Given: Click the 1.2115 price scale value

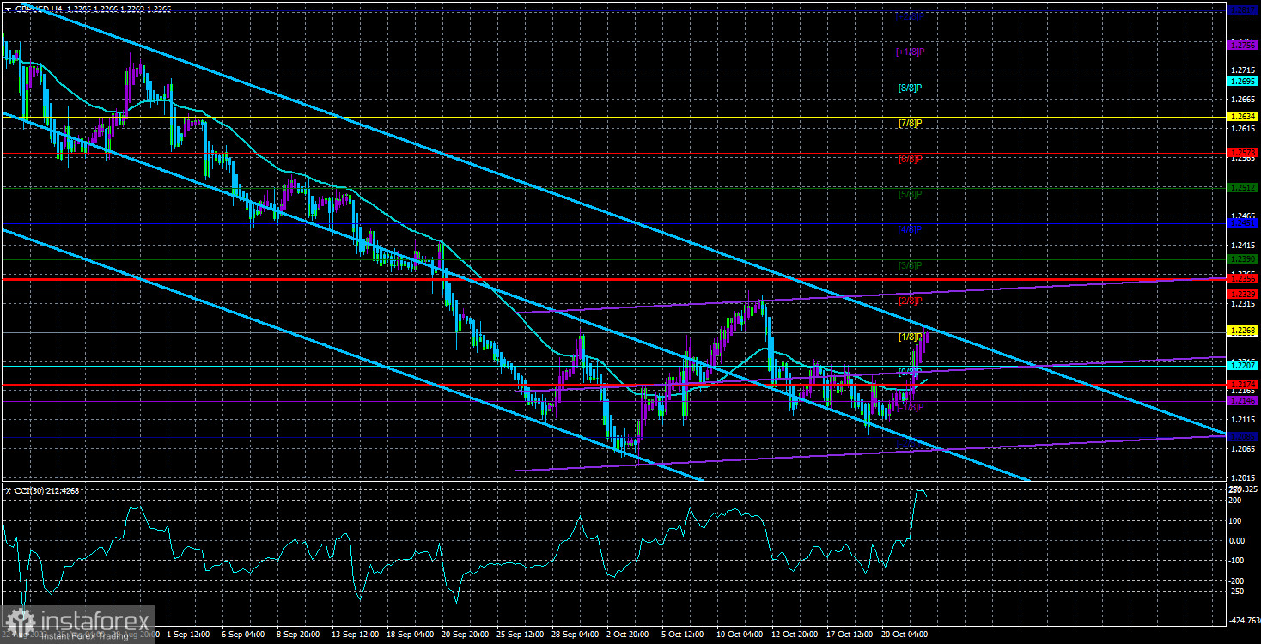Looking at the screenshot, I should tap(1242, 419).
